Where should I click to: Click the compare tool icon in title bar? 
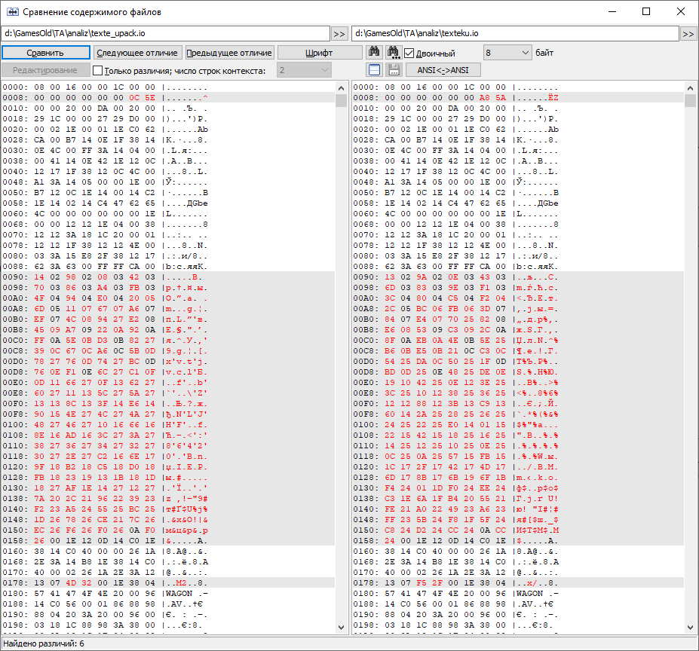13,11
